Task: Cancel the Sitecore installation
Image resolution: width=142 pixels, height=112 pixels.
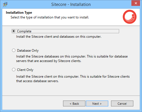Action: (122, 103)
